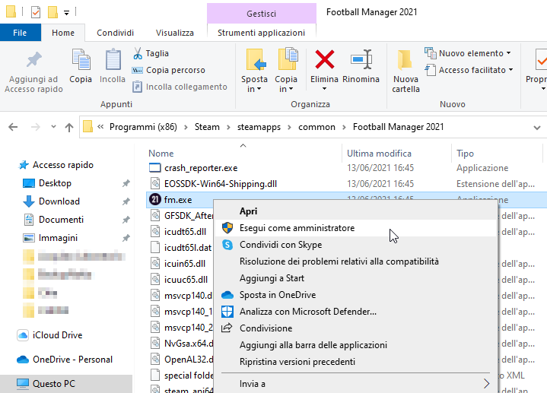Image resolution: width=547 pixels, height=393 pixels.
Task: Click the fm.exe application icon
Action: [155, 199]
